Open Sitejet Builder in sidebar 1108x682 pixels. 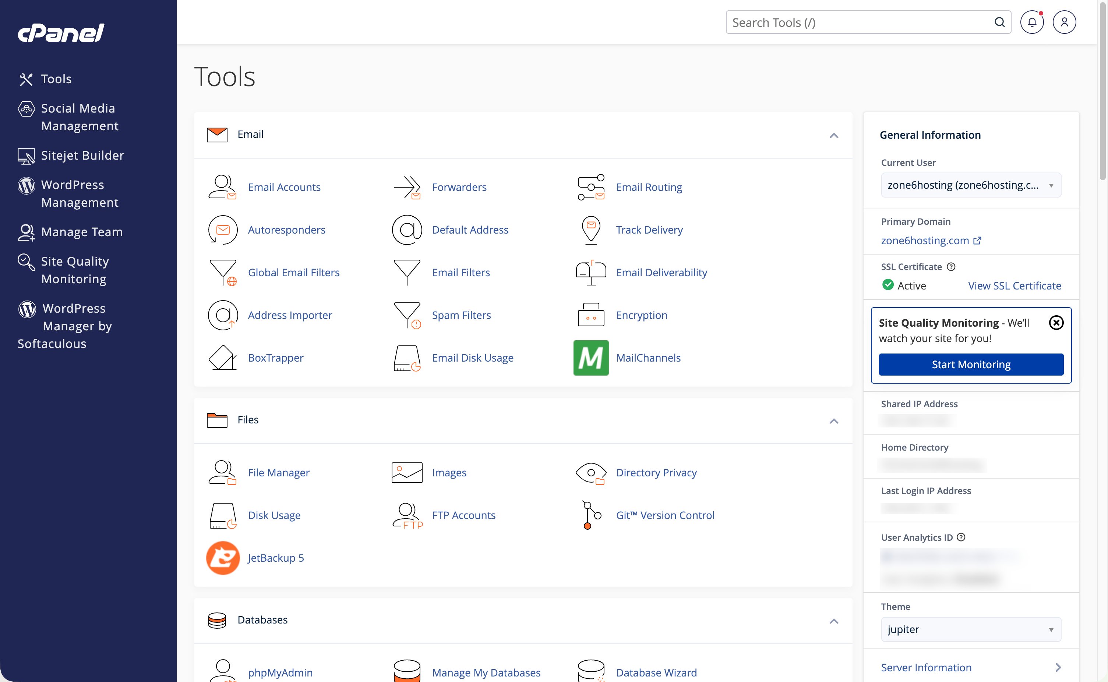tap(71, 156)
